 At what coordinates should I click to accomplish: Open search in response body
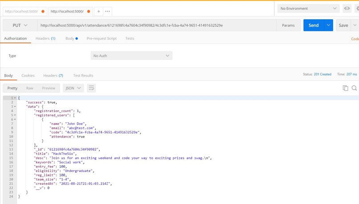354,88
